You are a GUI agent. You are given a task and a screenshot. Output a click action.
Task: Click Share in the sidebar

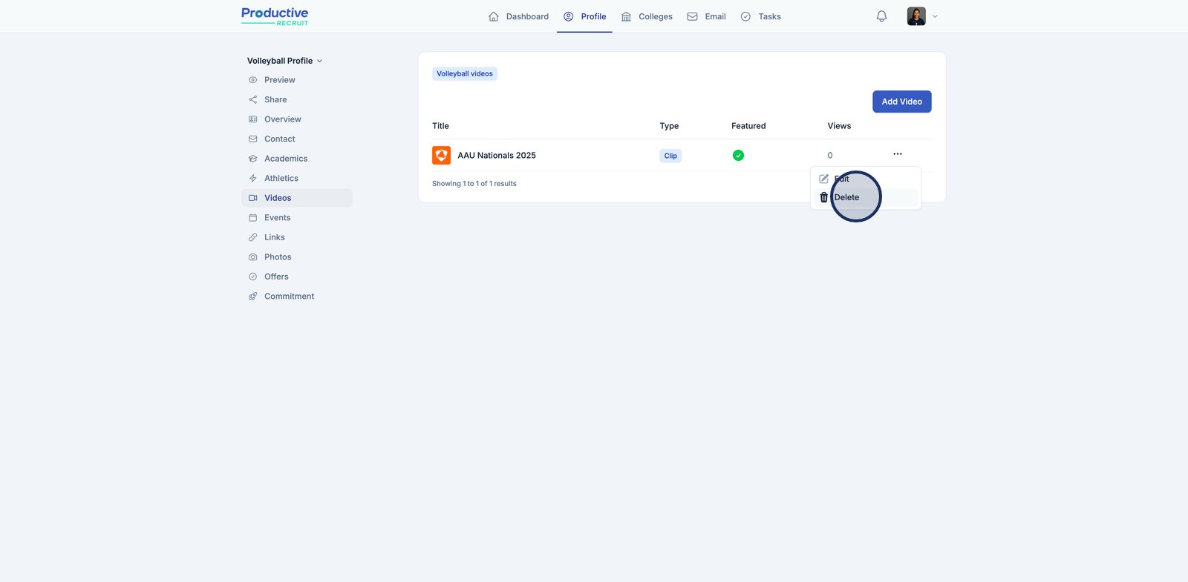[x=275, y=100]
